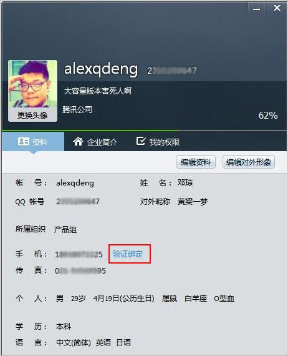Click the checkbox icon beside 我的权限

(x=141, y=141)
